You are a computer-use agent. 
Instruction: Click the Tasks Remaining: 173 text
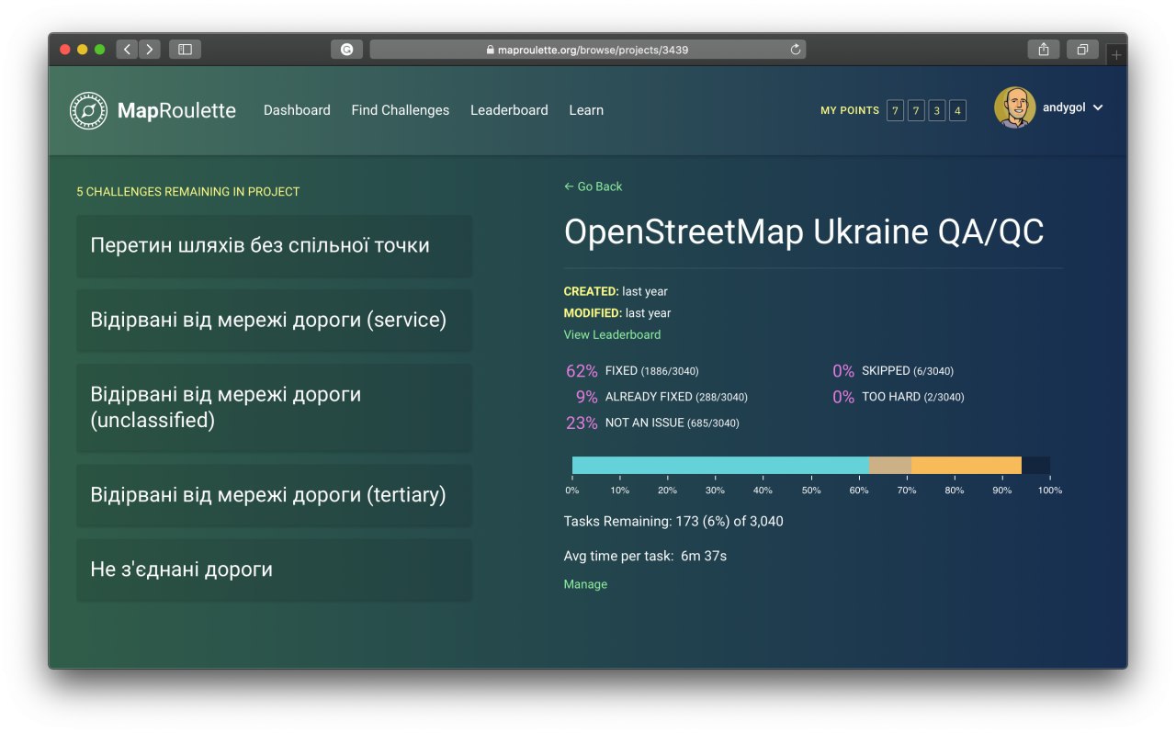(x=673, y=522)
